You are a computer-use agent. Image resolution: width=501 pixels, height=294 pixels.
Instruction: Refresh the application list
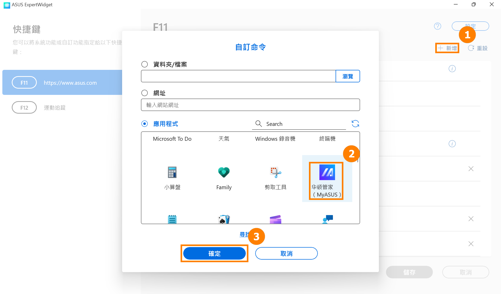tap(355, 124)
